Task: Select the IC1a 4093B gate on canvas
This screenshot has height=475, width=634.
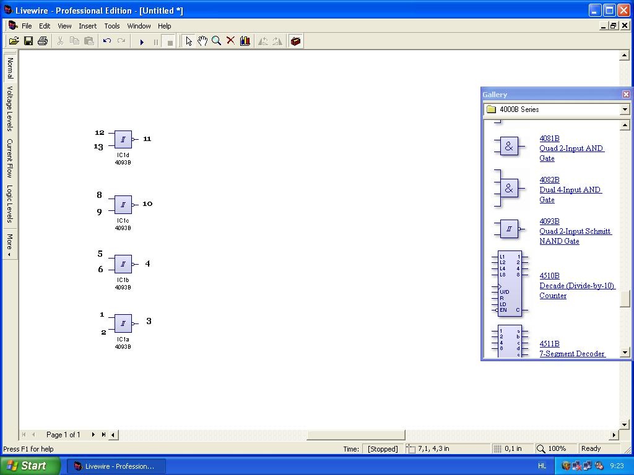Action: [x=123, y=323]
